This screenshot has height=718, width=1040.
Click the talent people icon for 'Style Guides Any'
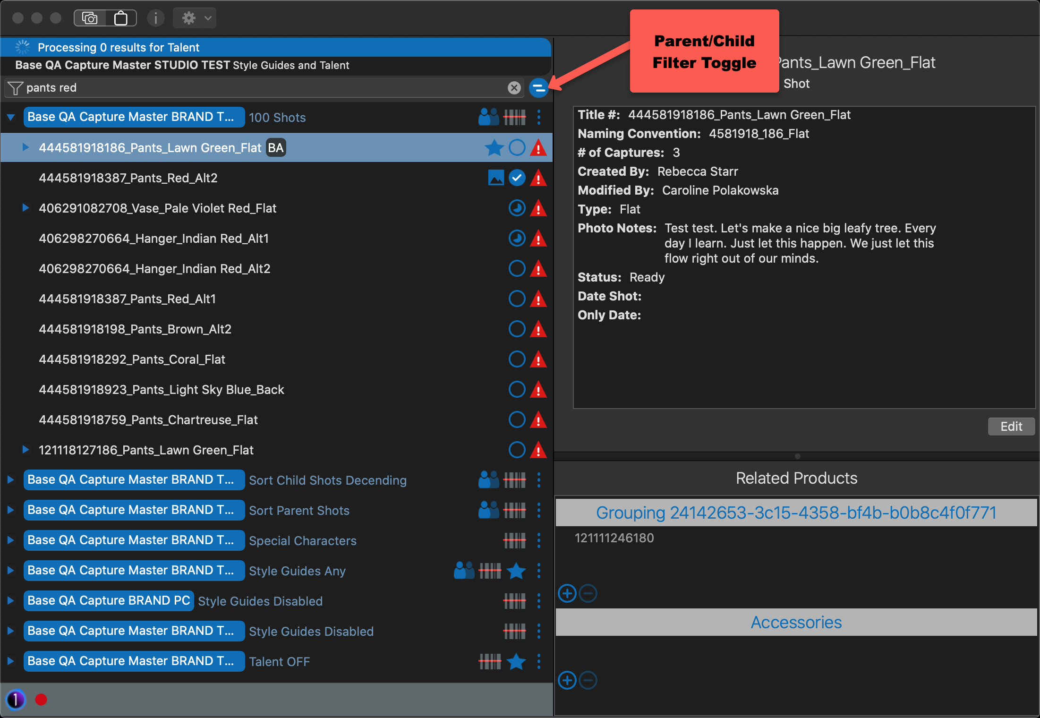pos(464,571)
